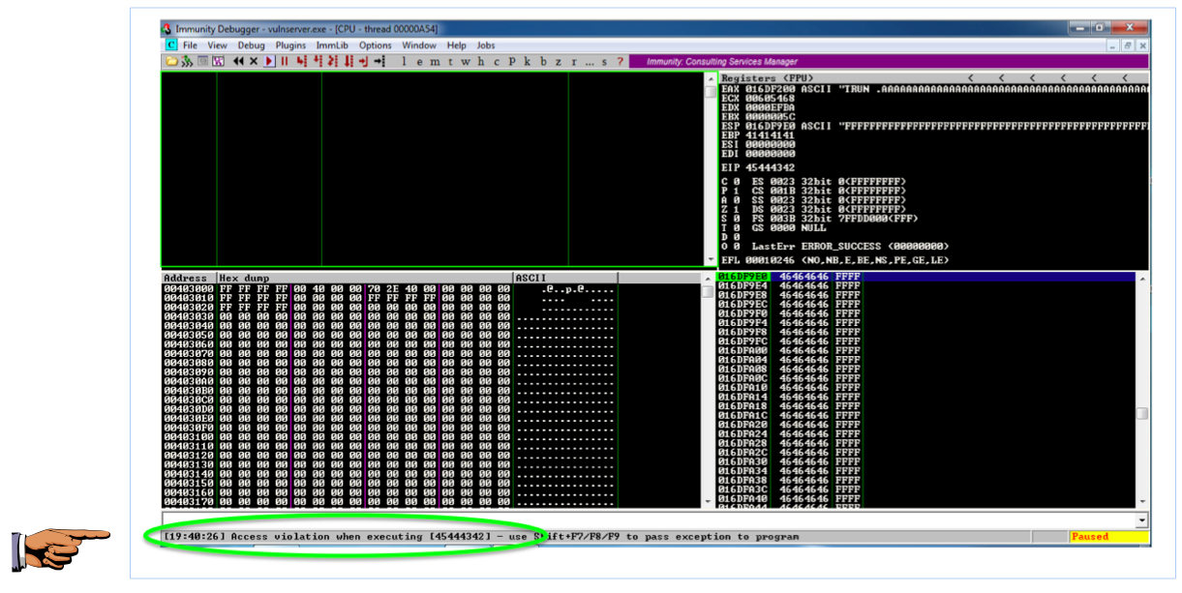Click the Run program play icon
1182x593 pixels.
pos(270,61)
